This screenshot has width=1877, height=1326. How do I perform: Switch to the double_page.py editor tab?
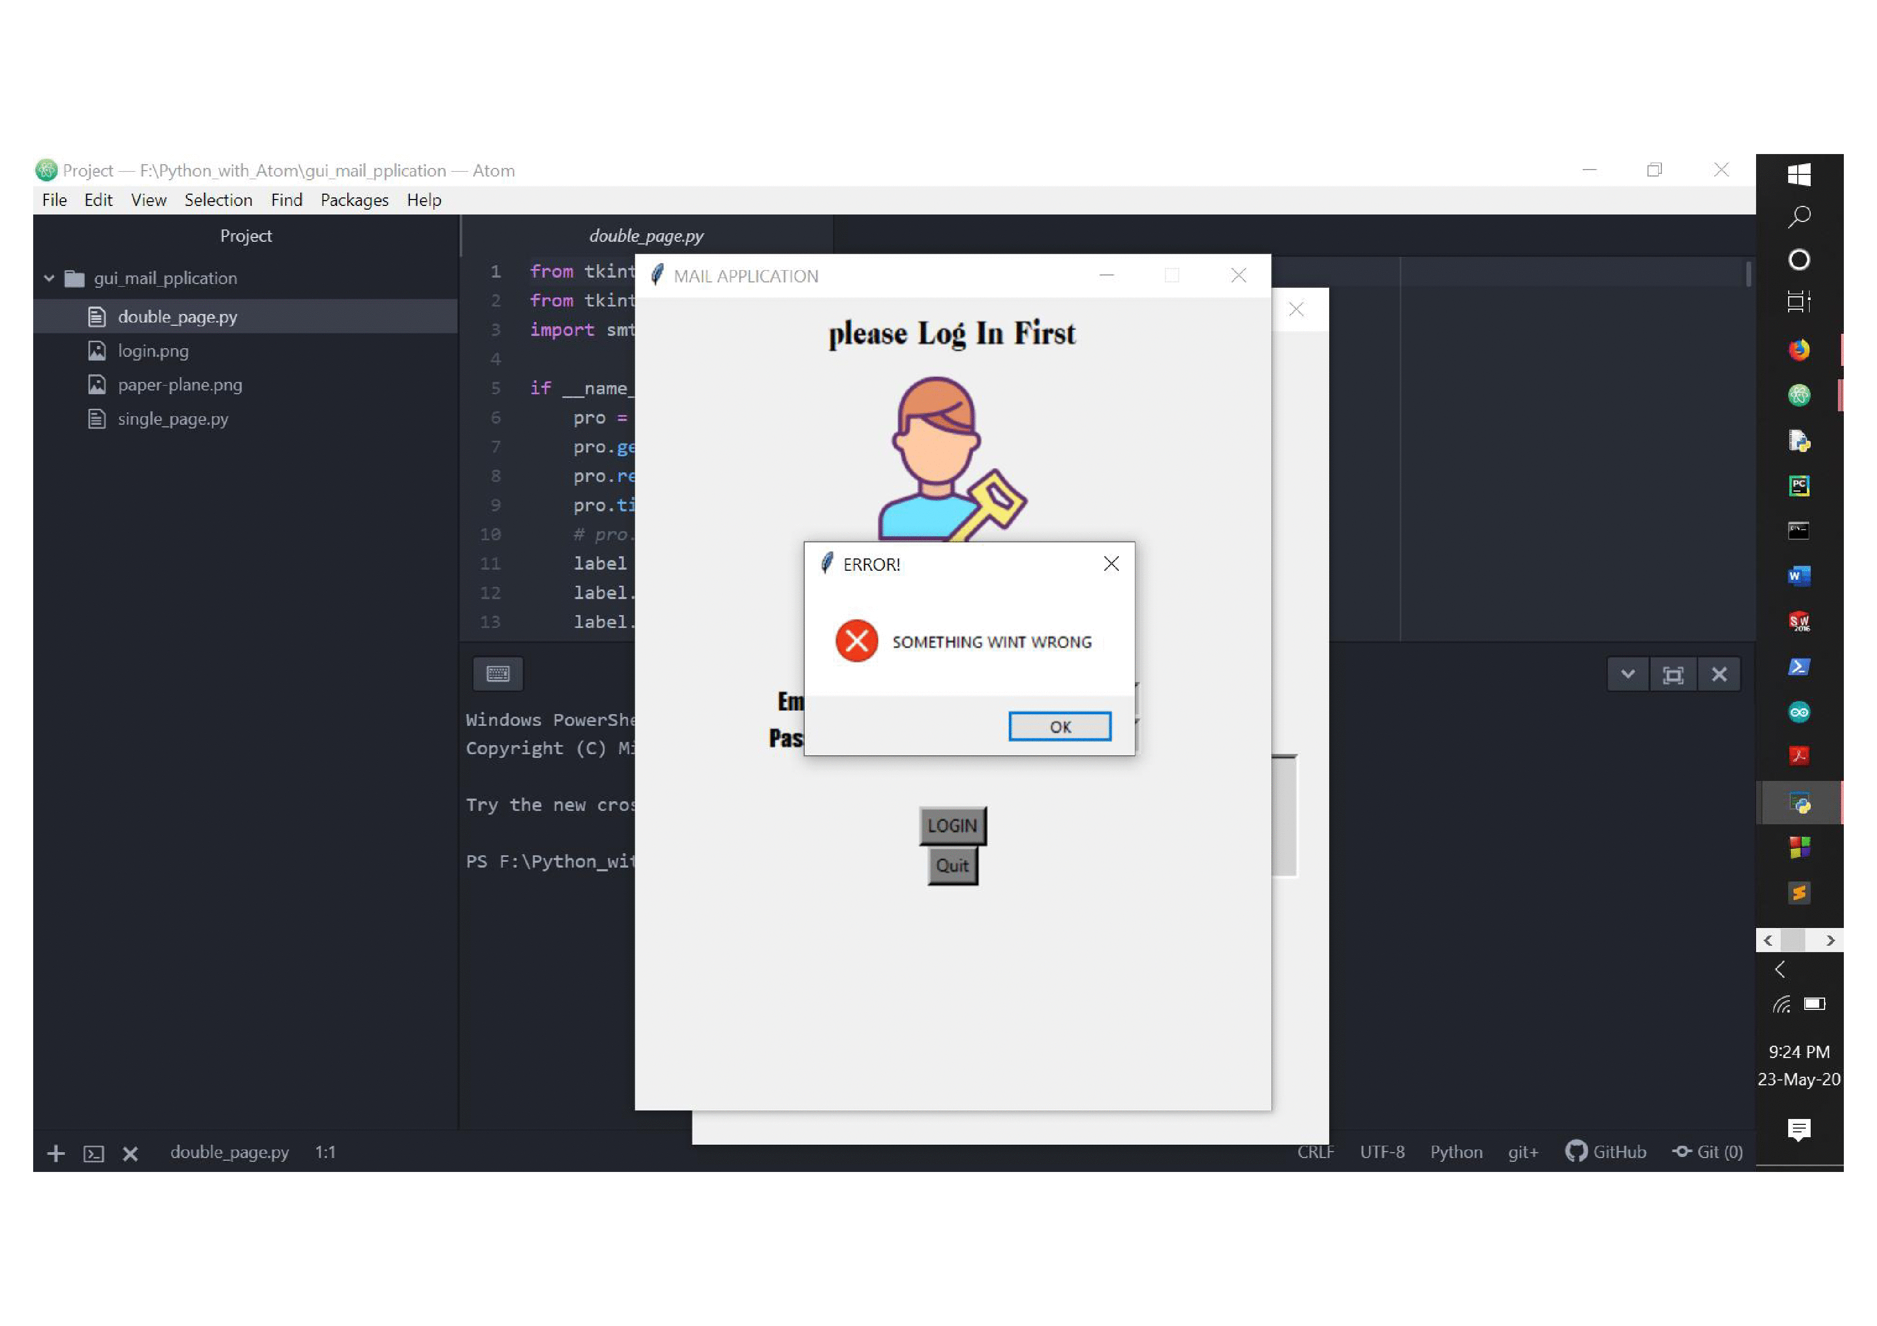646,235
